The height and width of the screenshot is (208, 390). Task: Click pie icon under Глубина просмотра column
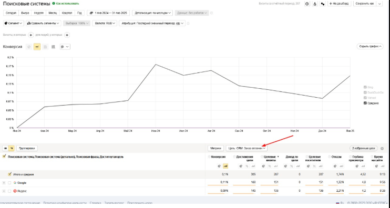(357, 166)
